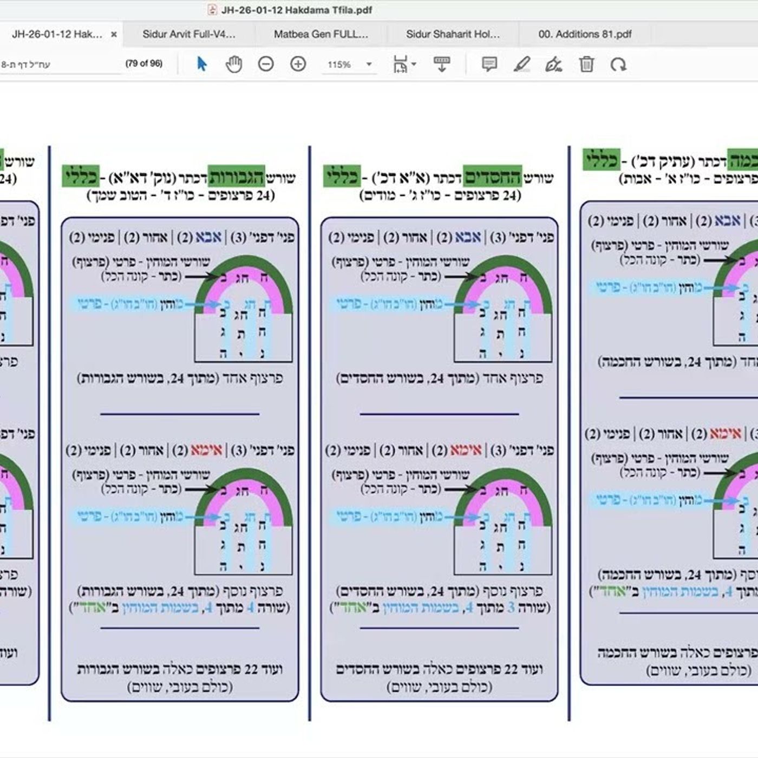Close the JH-26-01-12 Hak... tab

pos(114,34)
